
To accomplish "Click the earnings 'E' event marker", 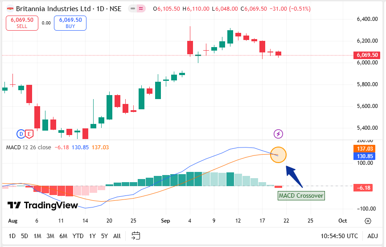I will [29, 133].
